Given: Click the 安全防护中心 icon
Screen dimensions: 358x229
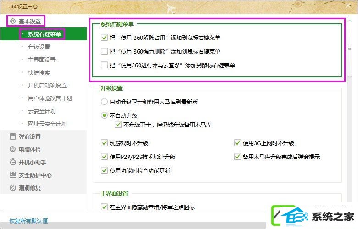Looking at the screenshot, I should pyautogui.click(x=13, y=175).
